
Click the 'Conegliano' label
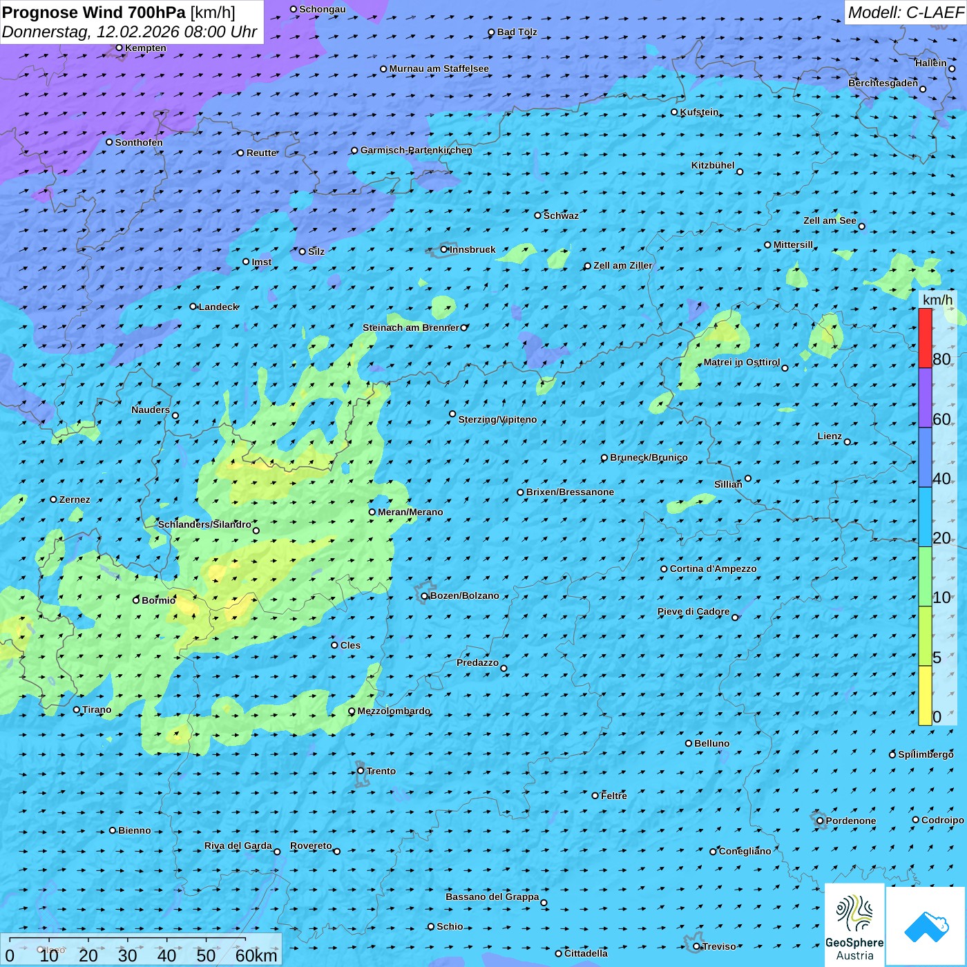pyautogui.click(x=745, y=851)
